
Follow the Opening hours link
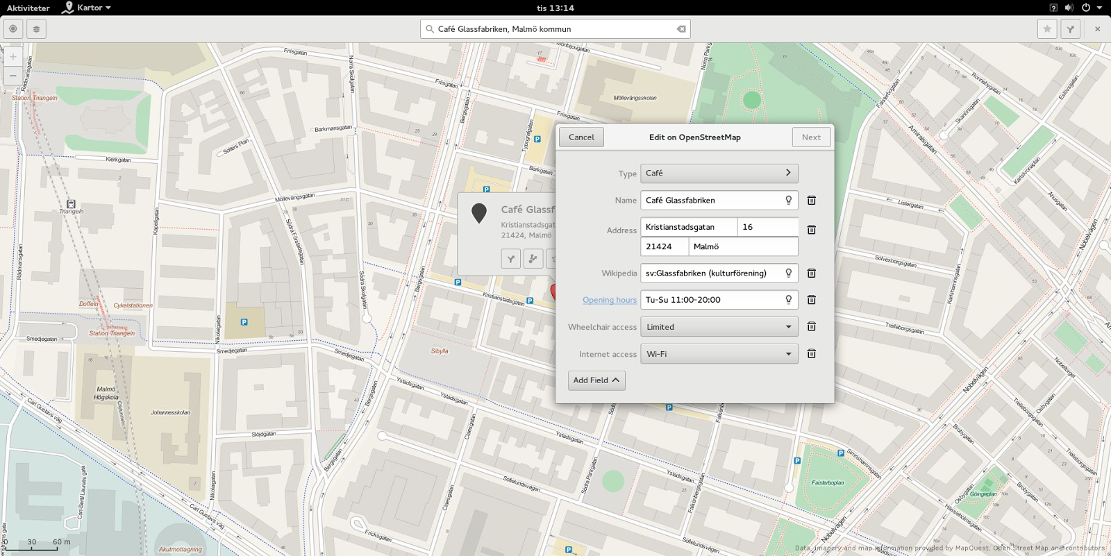(x=609, y=300)
